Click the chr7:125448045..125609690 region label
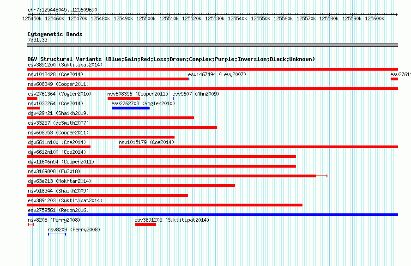Viewport: 411px width, 266px height. [62, 10]
